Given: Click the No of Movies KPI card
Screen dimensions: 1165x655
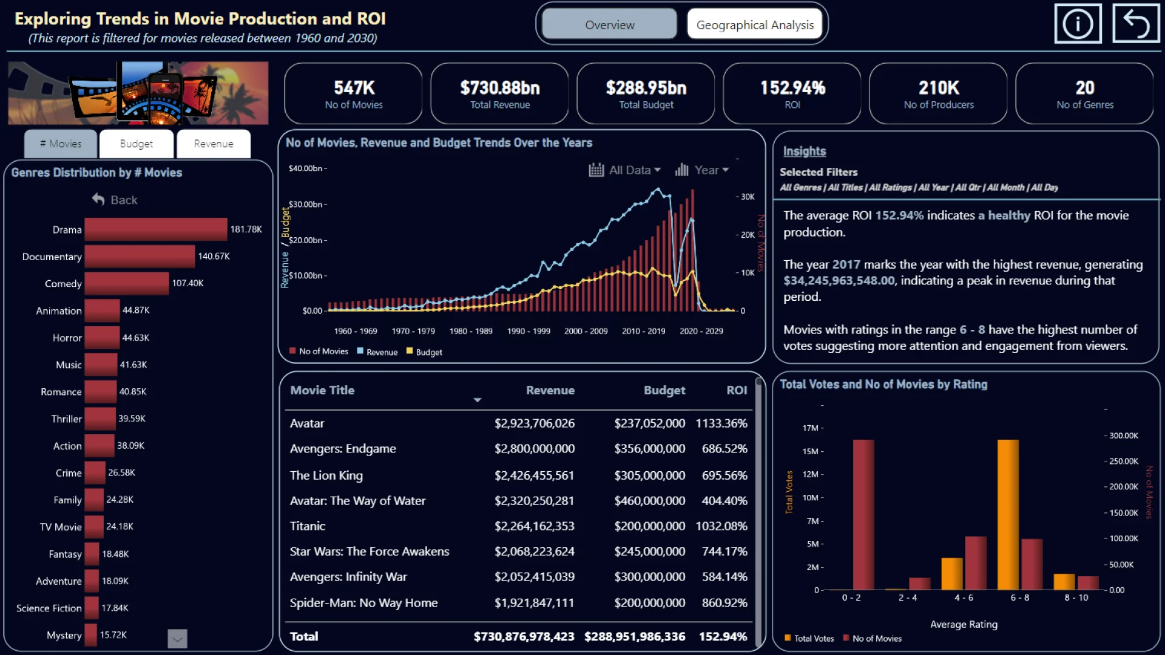Looking at the screenshot, I should point(353,94).
